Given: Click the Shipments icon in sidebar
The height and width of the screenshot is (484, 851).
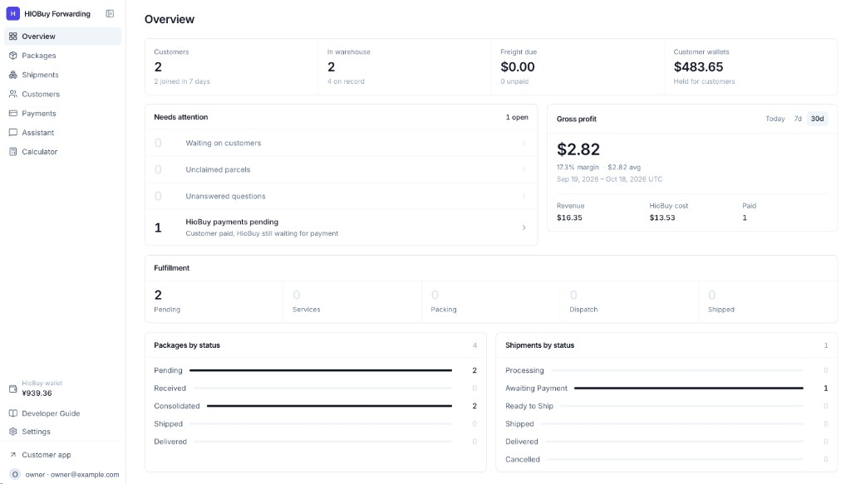Looking at the screenshot, I should coord(13,75).
